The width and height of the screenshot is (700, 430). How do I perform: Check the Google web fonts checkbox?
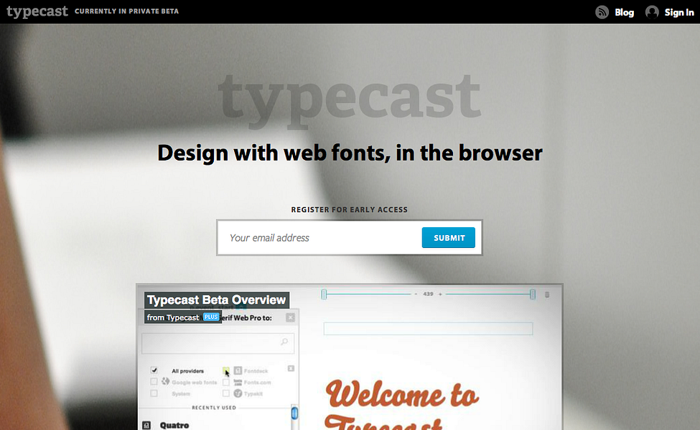[154, 382]
